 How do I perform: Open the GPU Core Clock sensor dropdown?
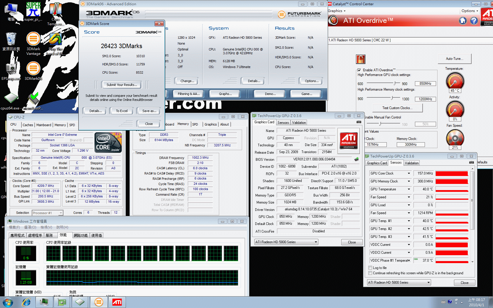coord(409,173)
